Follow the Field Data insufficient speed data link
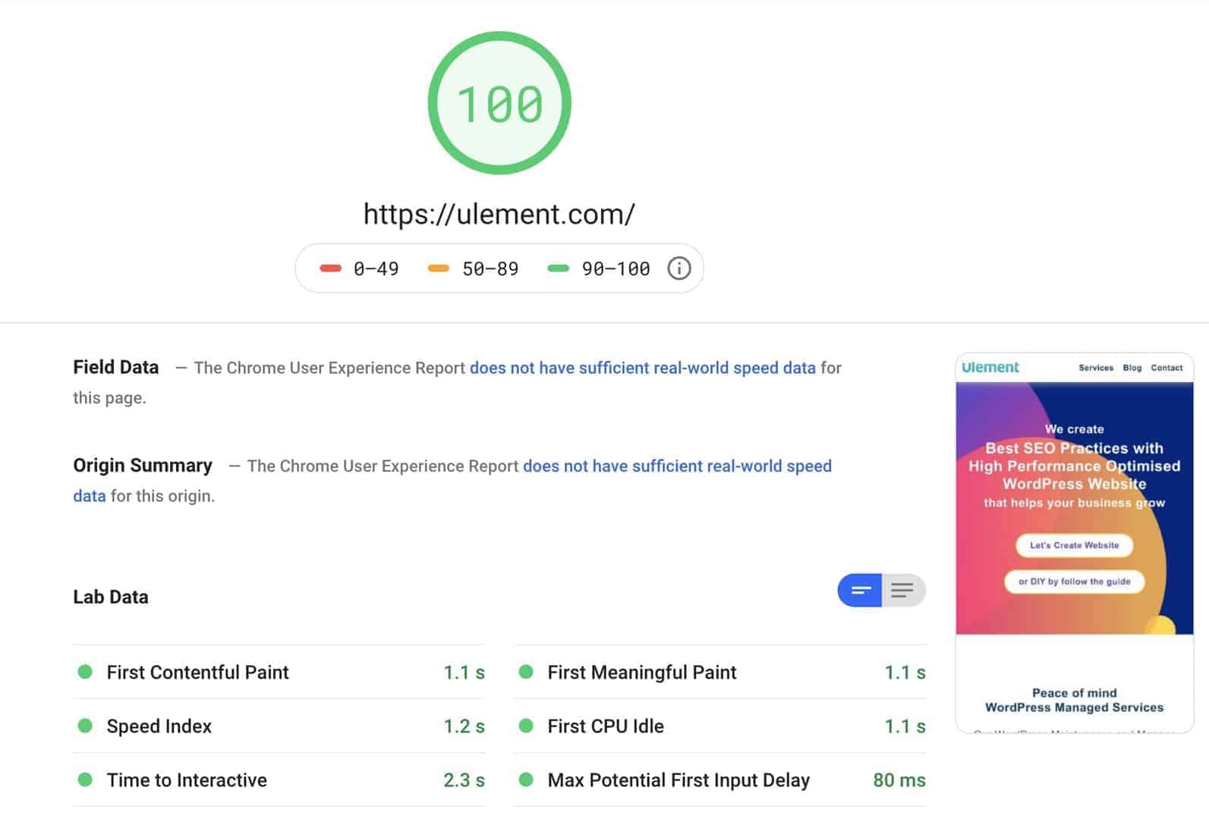Screen dimensions: 1209x819 (x=643, y=368)
